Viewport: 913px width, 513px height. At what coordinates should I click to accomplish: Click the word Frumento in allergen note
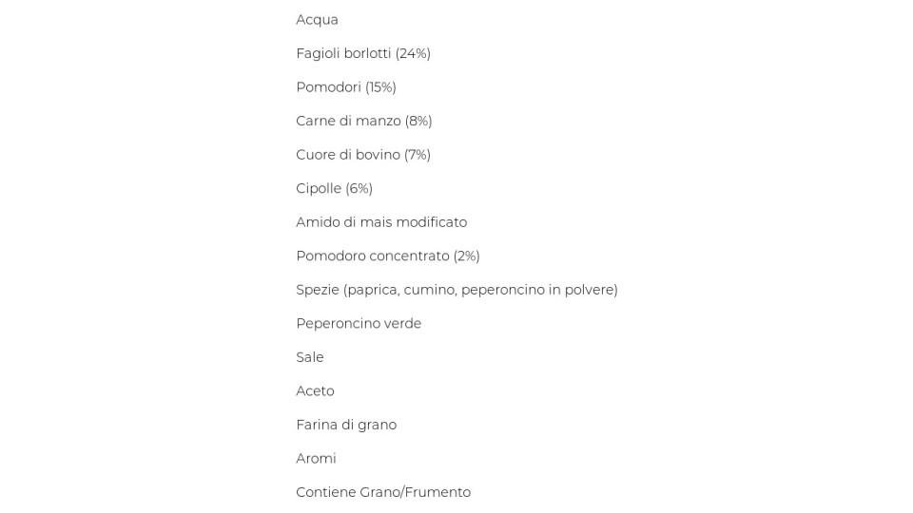[x=437, y=492]
